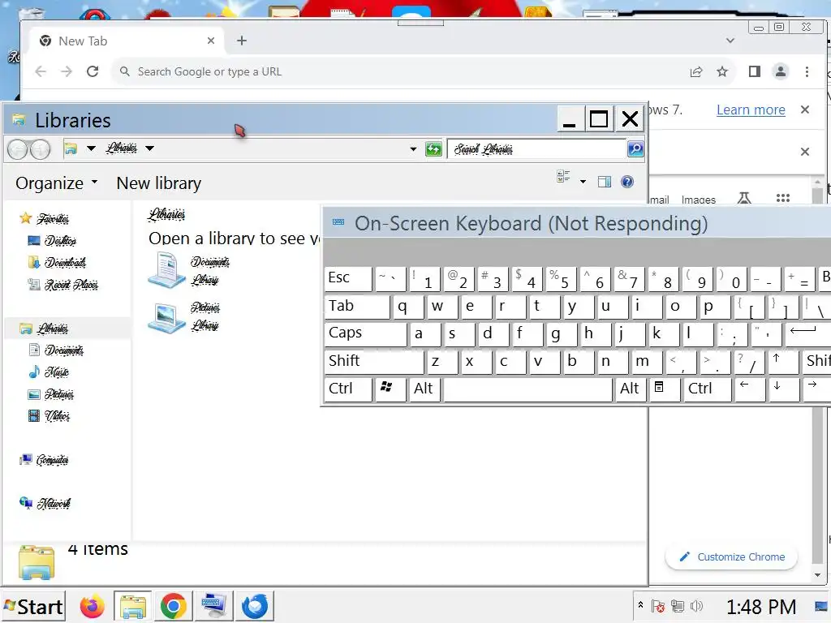Open Chrome profile avatar
This screenshot has height=623, width=831.
click(x=781, y=71)
